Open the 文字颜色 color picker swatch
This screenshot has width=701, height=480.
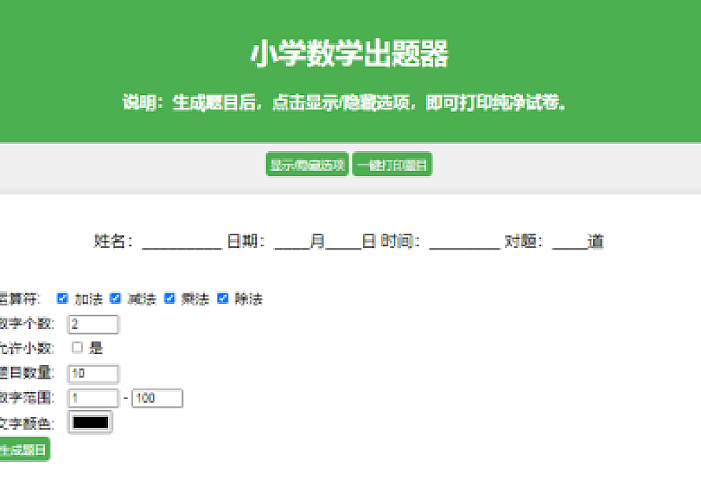pos(92,422)
